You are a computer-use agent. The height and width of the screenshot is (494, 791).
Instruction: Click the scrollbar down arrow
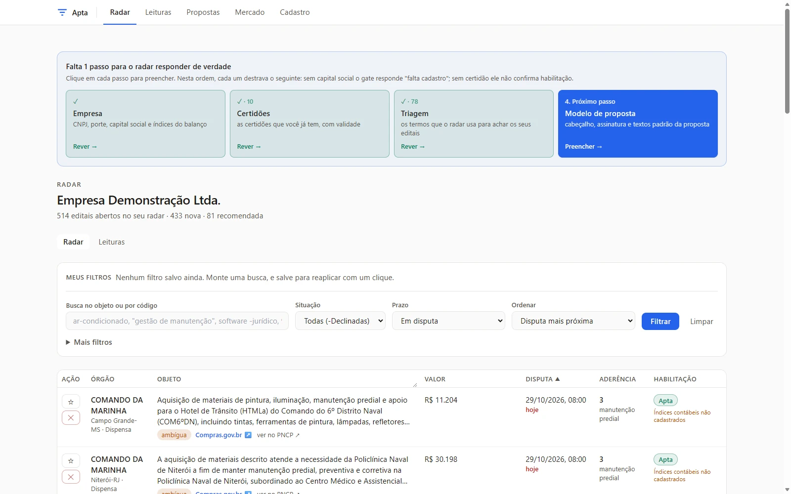point(787,490)
